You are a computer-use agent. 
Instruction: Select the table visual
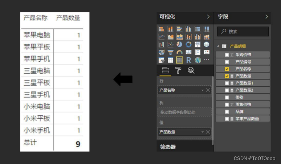(x=170, y=60)
